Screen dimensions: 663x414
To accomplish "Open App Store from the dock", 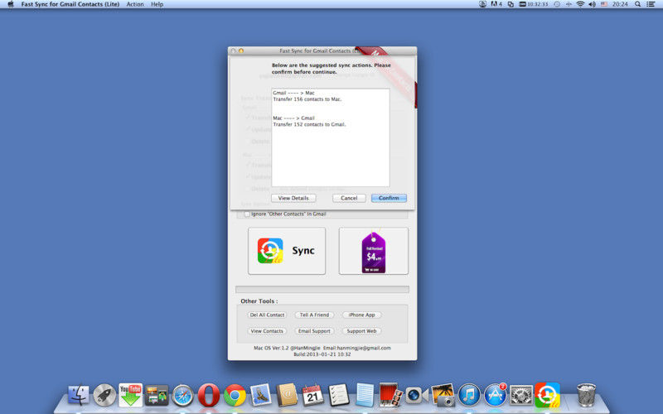I will 495,396.
